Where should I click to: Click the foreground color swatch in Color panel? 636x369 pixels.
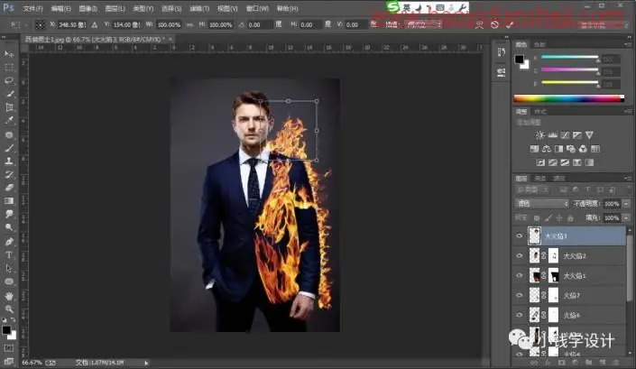click(x=520, y=60)
